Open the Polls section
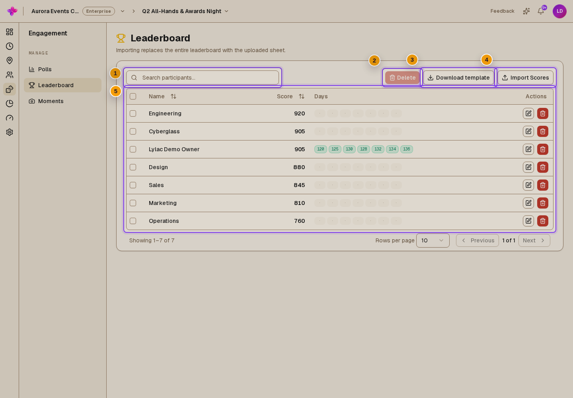This screenshot has height=398, width=573. point(62,69)
